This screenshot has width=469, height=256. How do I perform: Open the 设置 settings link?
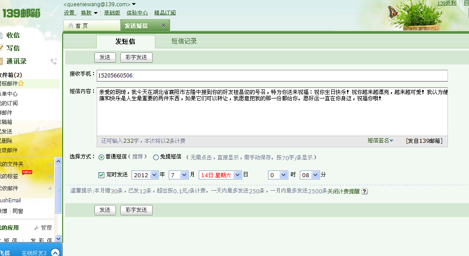click(x=69, y=13)
